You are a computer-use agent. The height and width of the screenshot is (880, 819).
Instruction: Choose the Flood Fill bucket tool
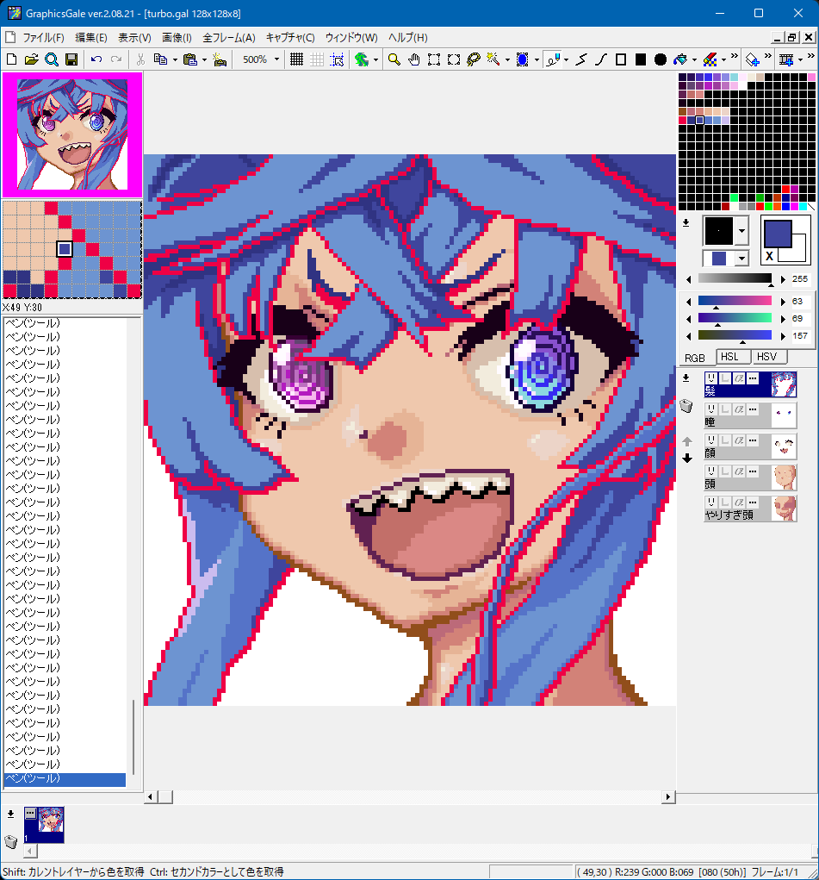coord(680,59)
